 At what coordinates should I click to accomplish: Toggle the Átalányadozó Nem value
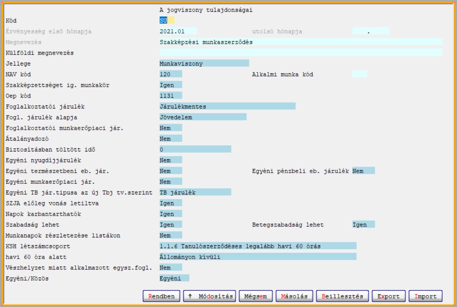[x=170, y=138]
